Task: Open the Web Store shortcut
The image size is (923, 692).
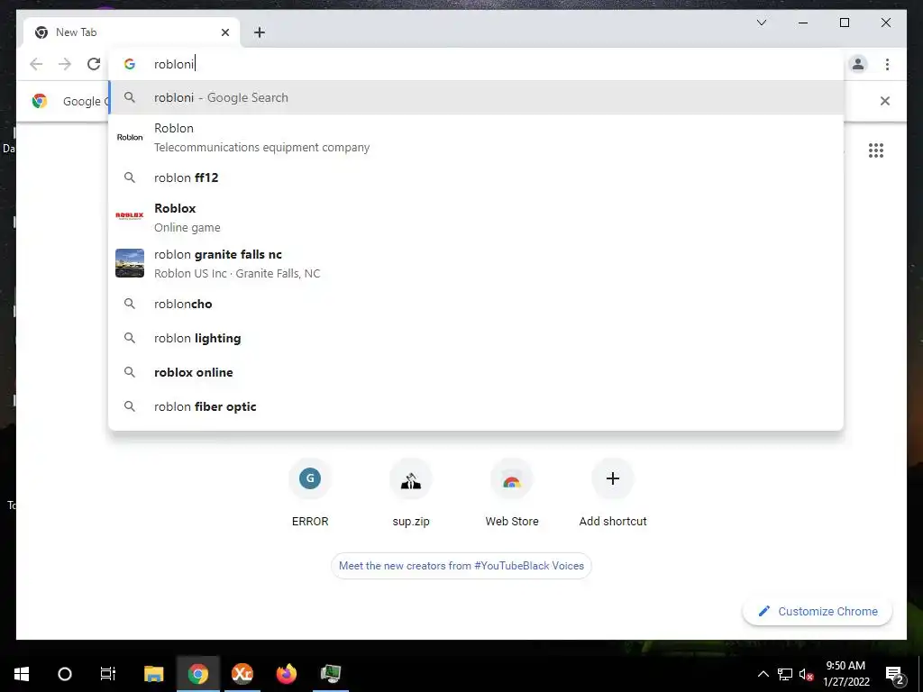Action: click(x=512, y=493)
